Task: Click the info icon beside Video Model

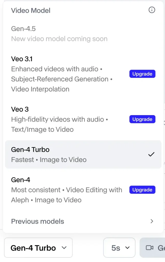Action: 152,10
